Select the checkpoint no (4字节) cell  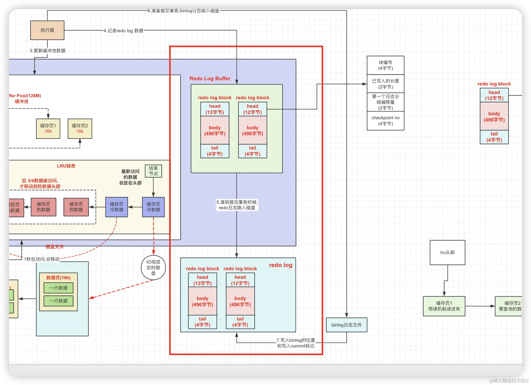[385, 121]
